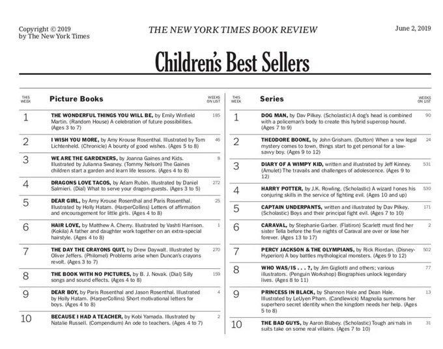Select the Picture Books section heading
The image size is (443, 349).
click(x=76, y=99)
